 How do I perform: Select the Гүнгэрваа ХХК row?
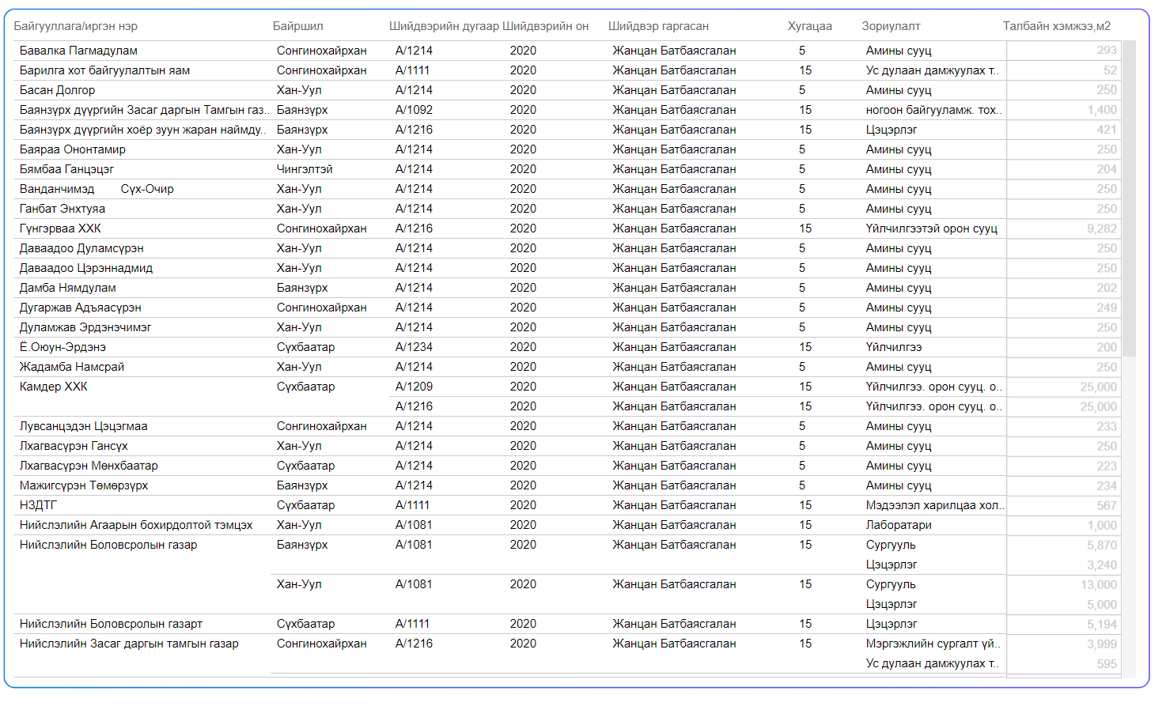pos(60,228)
